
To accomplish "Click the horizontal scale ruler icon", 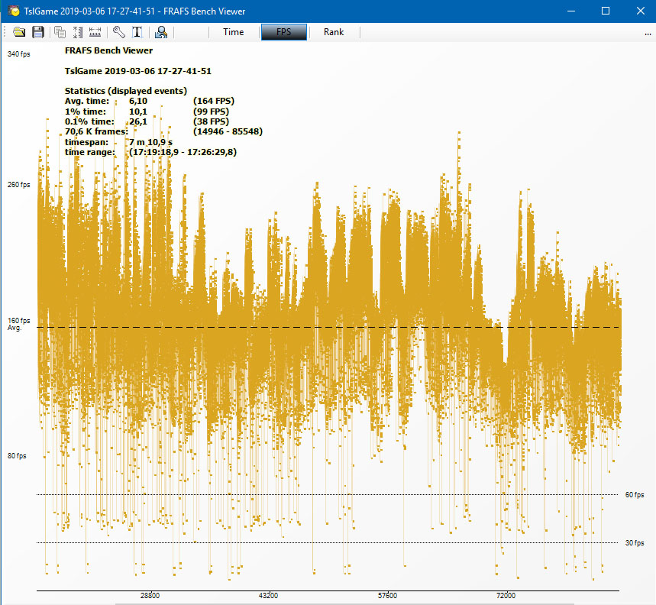I will [x=95, y=32].
